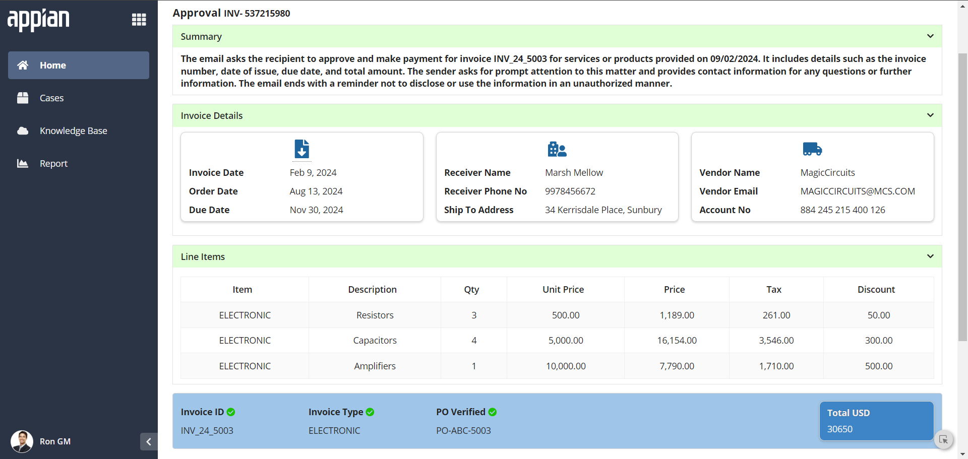Click the Knowledge Base cloud icon
968x459 pixels.
[x=23, y=130]
